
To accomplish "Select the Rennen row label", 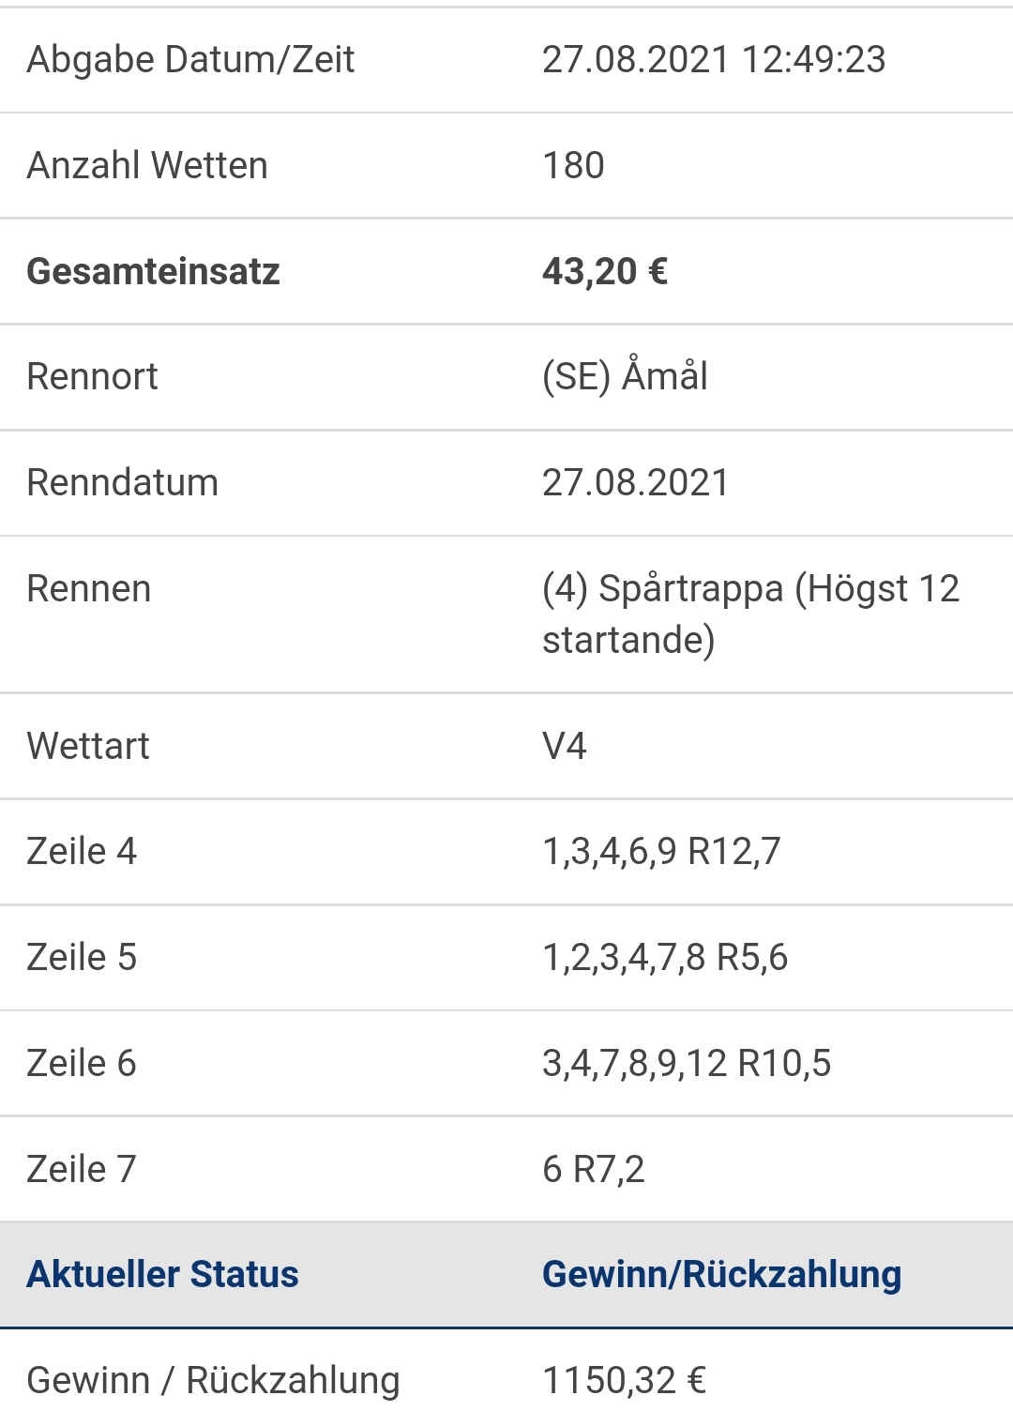I will [88, 589].
